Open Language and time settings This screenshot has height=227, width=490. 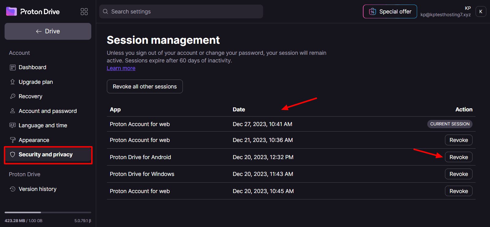click(x=43, y=125)
